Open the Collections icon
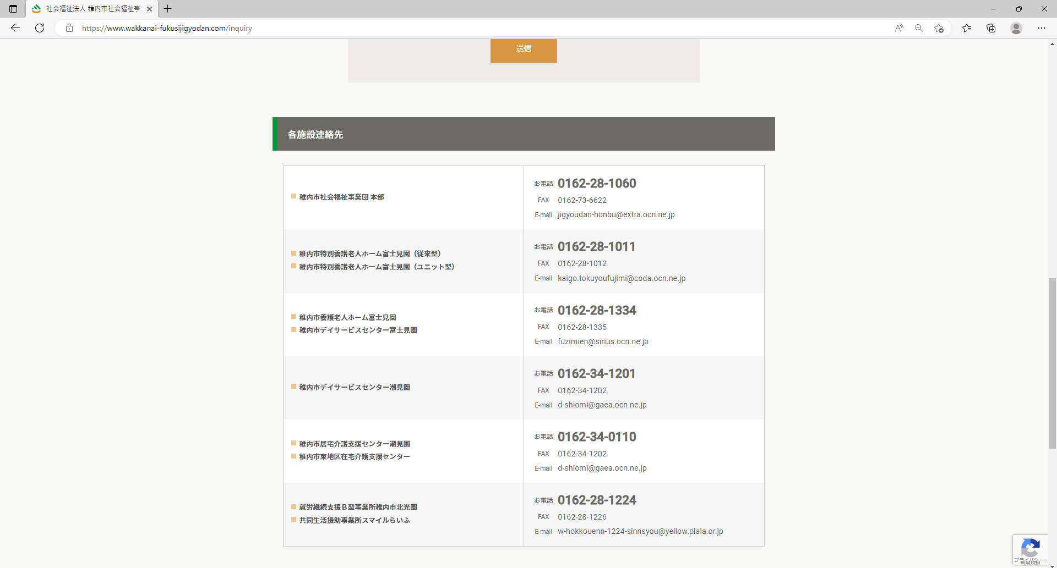 991,28
